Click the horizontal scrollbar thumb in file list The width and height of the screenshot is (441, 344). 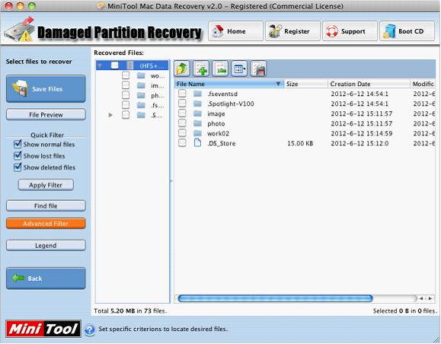(x=276, y=298)
